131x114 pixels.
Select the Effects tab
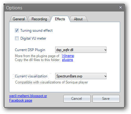click(x=60, y=19)
